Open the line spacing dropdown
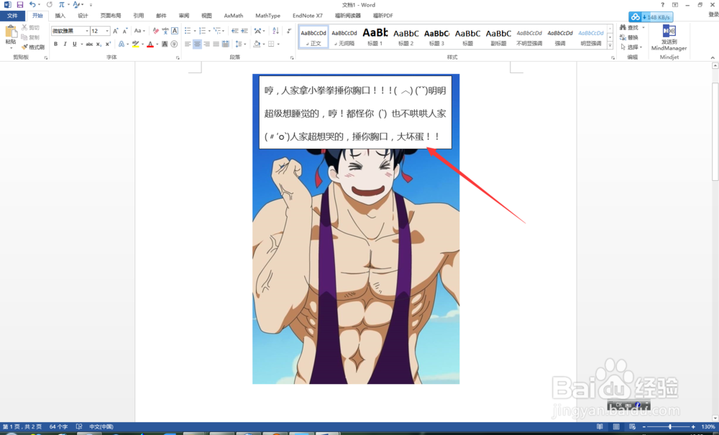 click(239, 44)
